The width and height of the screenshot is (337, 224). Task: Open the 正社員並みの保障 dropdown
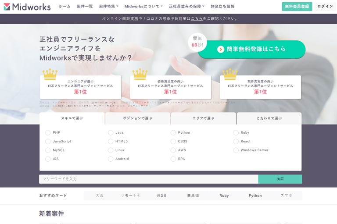coord(186,7)
